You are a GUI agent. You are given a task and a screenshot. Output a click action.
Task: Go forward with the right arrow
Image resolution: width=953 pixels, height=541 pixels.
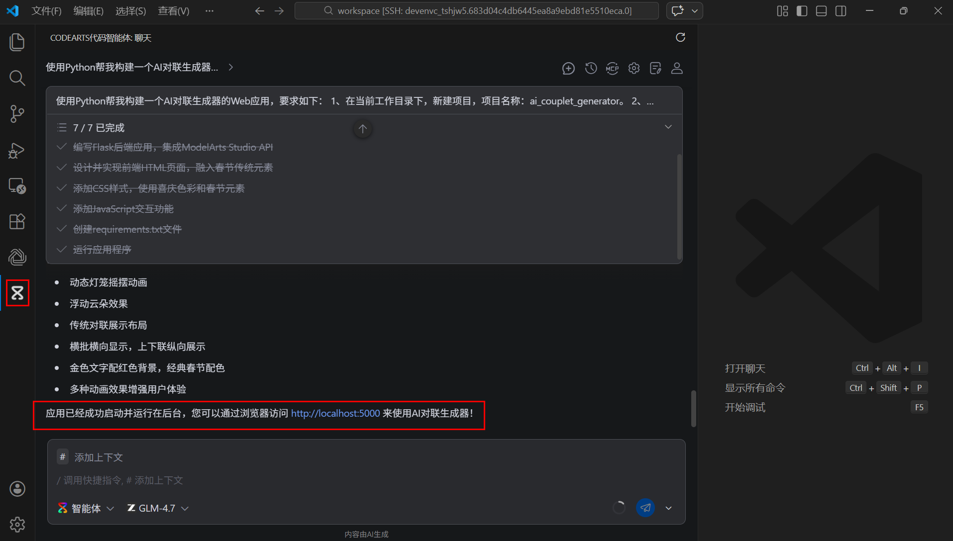tap(279, 11)
